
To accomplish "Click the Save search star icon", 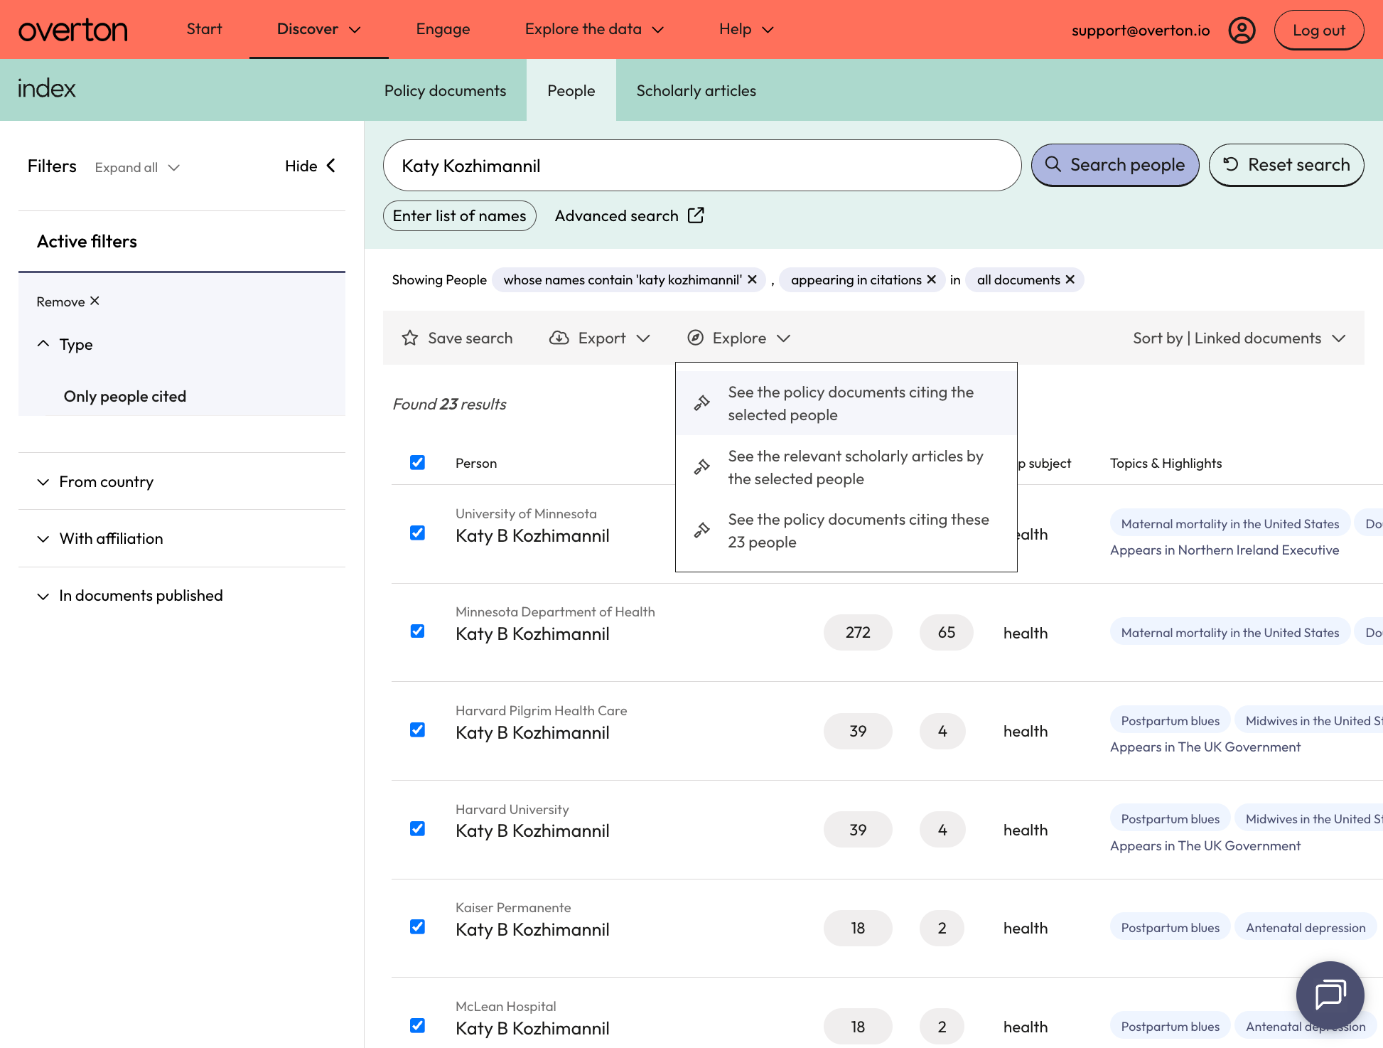I will 409,338.
